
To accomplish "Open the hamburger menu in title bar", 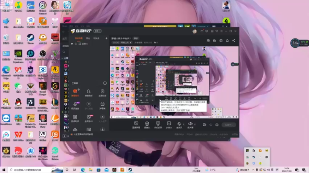I will (221, 31).
